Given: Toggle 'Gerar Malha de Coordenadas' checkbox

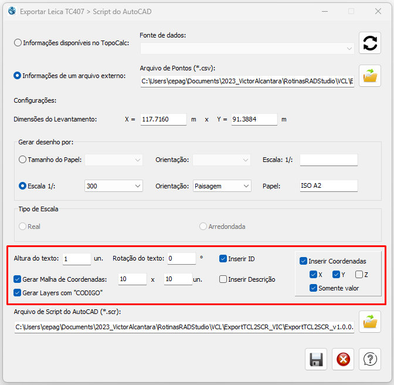Looking at the screenshot, I should (18, 279).
